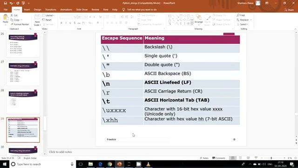Click the English (India) language indicator
The image size is (298, 168).
click(x=30, y=158)
